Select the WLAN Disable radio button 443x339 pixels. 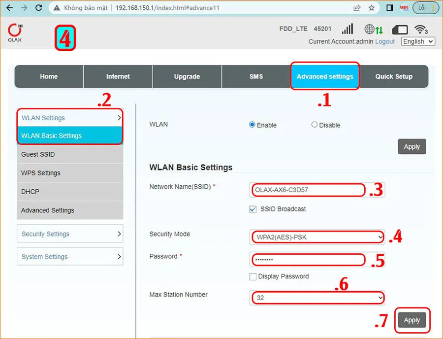pos(315,125)
